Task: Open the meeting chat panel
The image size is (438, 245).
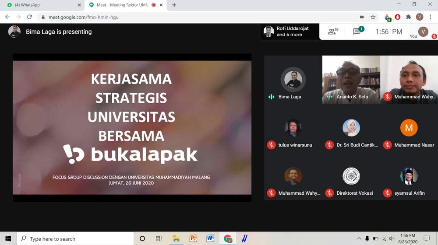Action: [358, 31]
